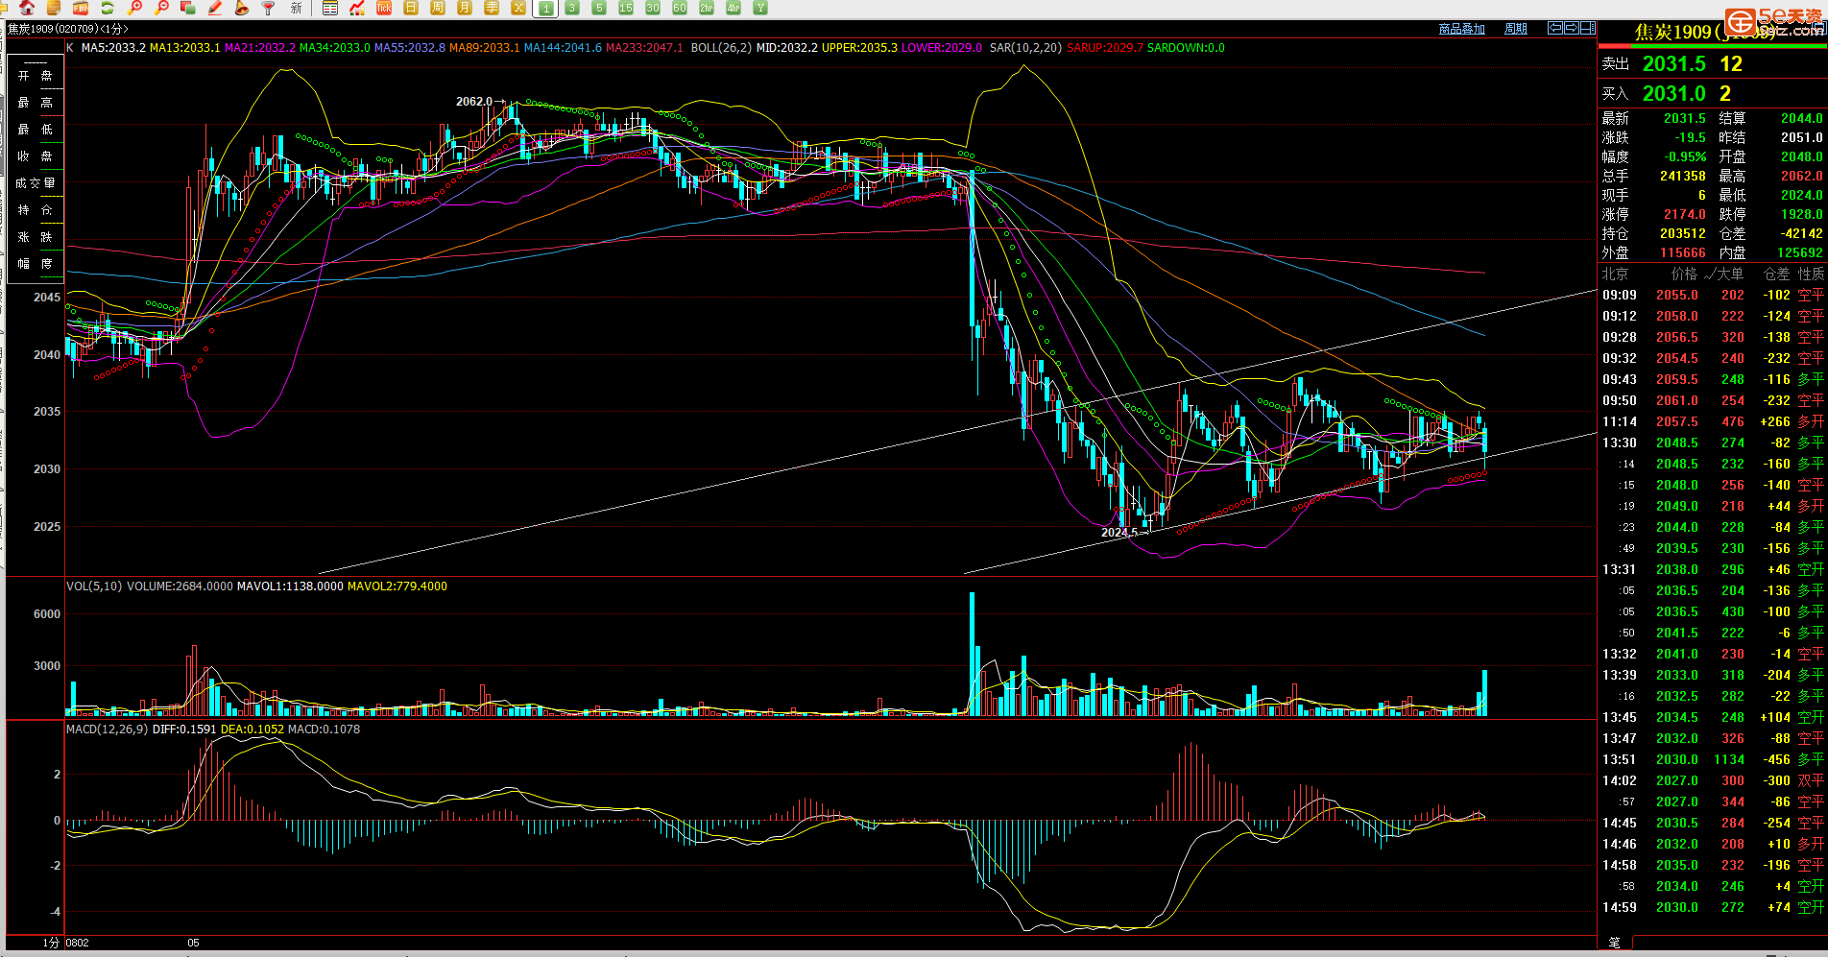Click chart header 焦炭1909(020709)<1分>
The width and height of the screenshot is (1828, 957).
68,29
